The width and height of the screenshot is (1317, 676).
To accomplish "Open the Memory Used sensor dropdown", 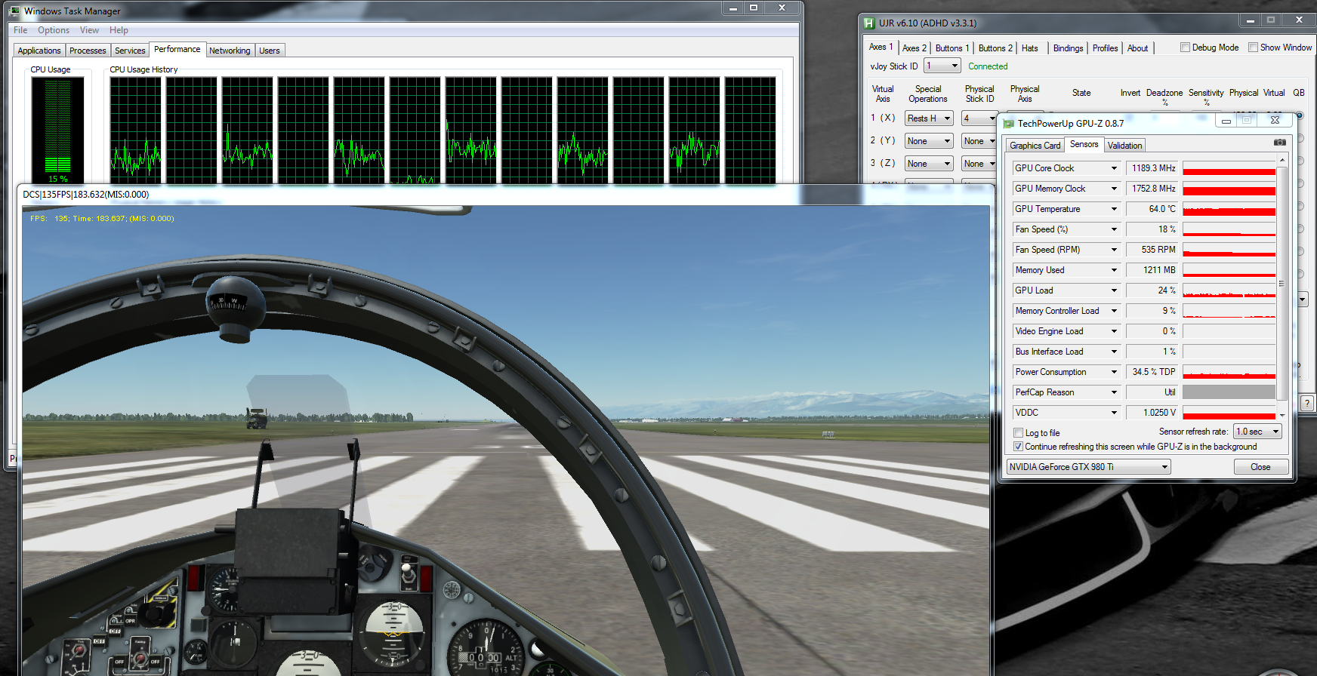I will point(1114,270).
